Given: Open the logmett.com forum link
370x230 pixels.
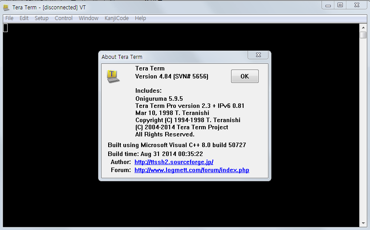Looking at the screenshot, I should pos(192,170).
